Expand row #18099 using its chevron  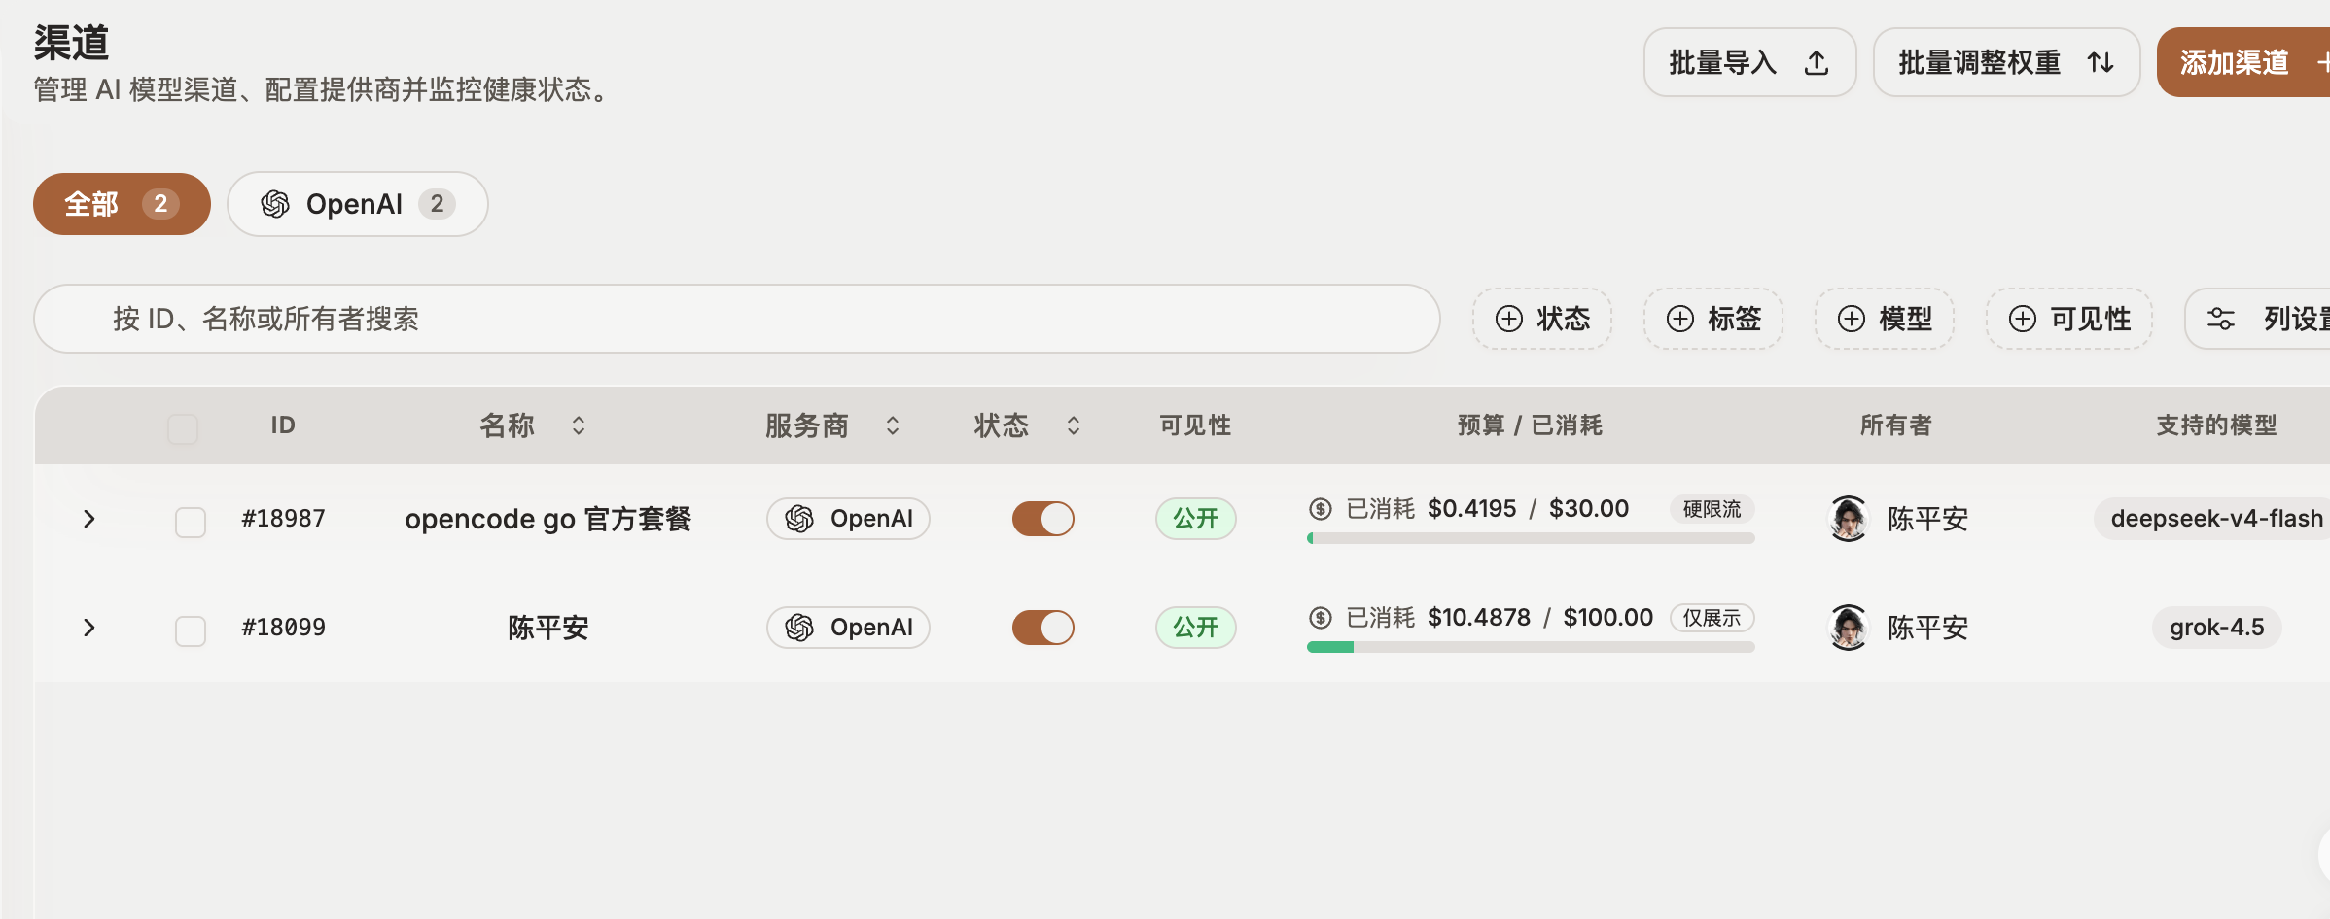(x=89, y=628)
